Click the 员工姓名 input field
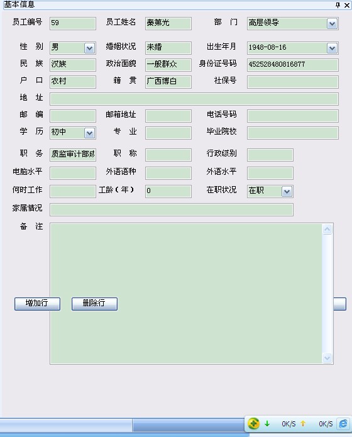 pos(168,23)
